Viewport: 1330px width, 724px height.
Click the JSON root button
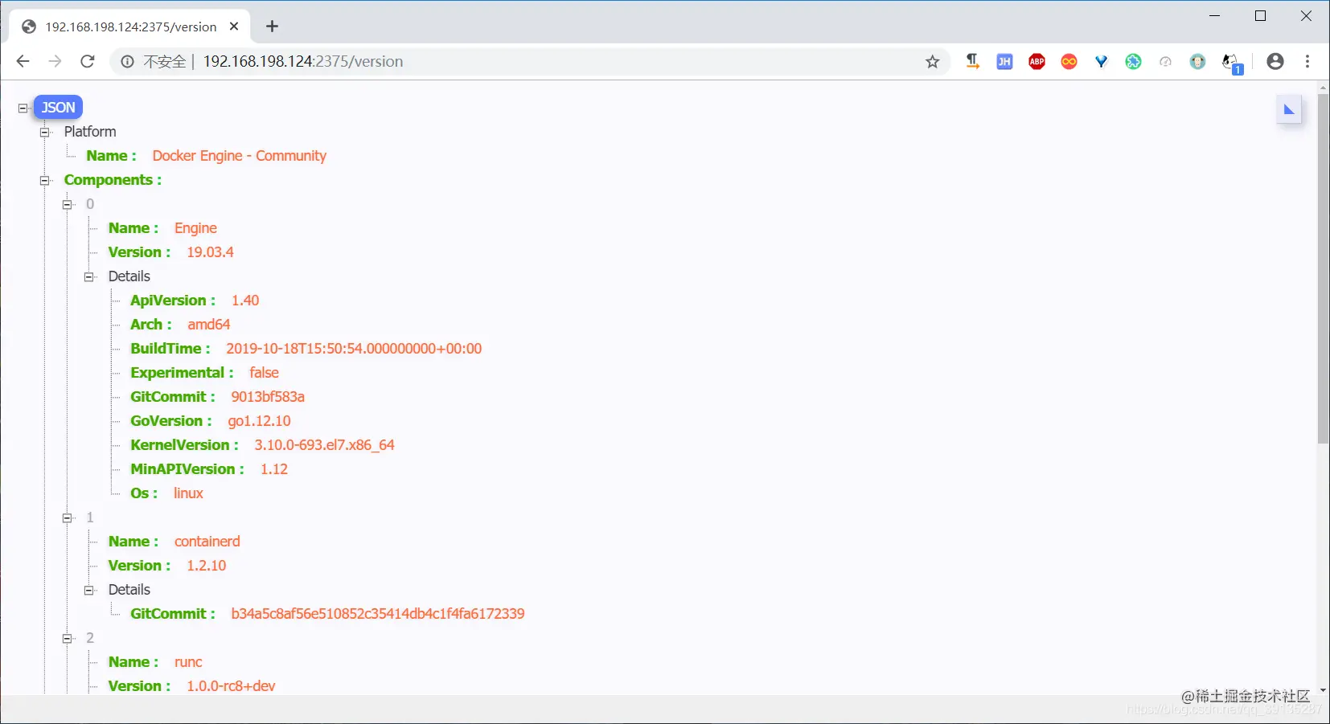[x=58, y=108]
